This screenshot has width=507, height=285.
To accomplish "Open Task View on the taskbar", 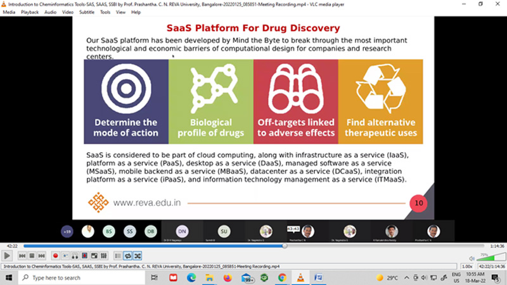I will pos(155,278).
